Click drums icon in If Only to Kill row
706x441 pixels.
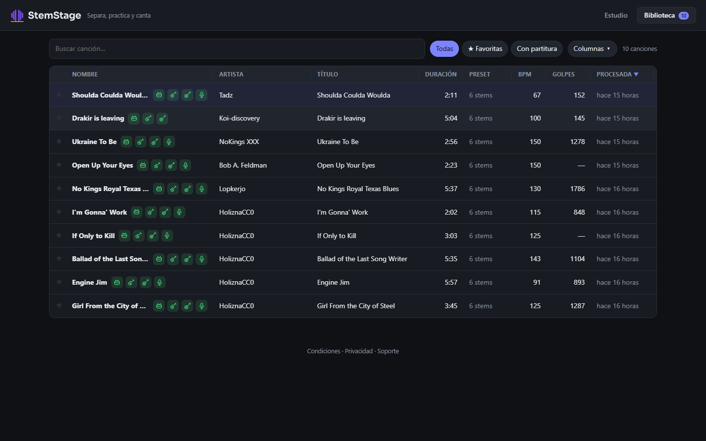point(124,236)
